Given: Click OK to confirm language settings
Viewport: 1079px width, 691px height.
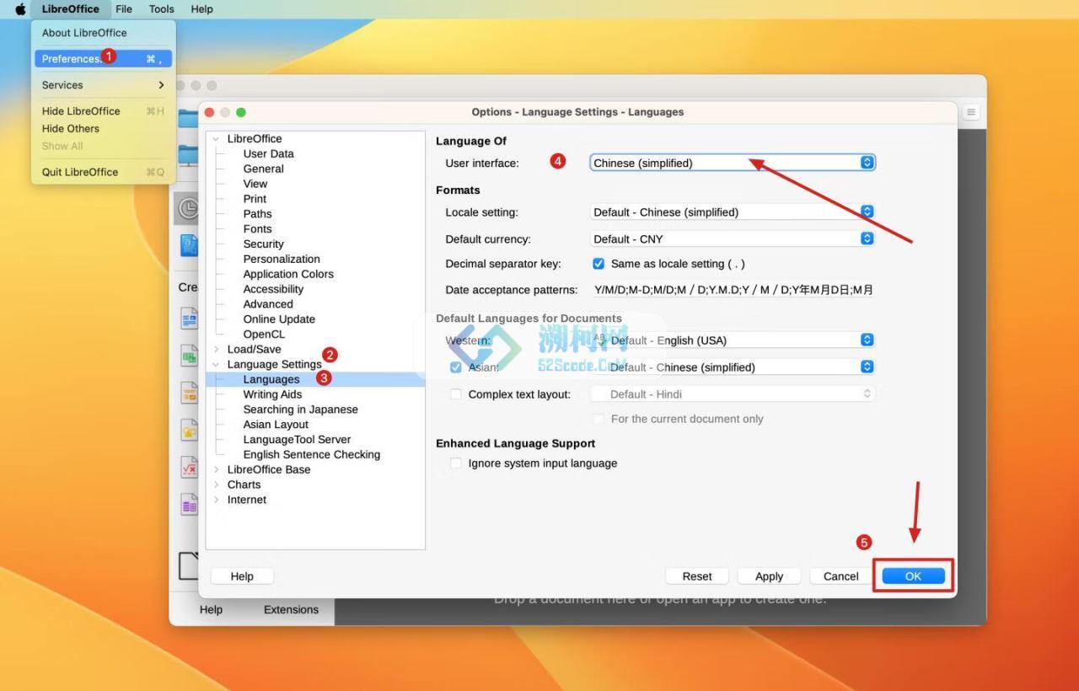Looking at the screenshot, I should point(913,576).
